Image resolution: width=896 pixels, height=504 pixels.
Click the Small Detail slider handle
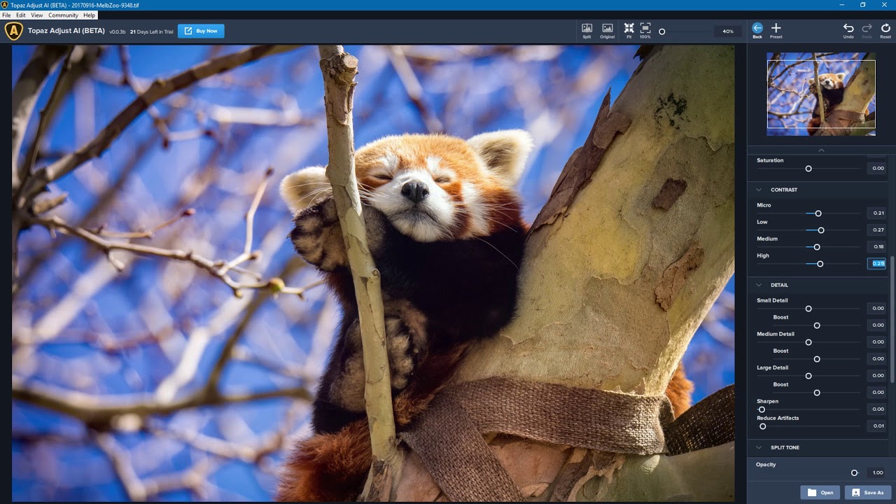[808, 309]
